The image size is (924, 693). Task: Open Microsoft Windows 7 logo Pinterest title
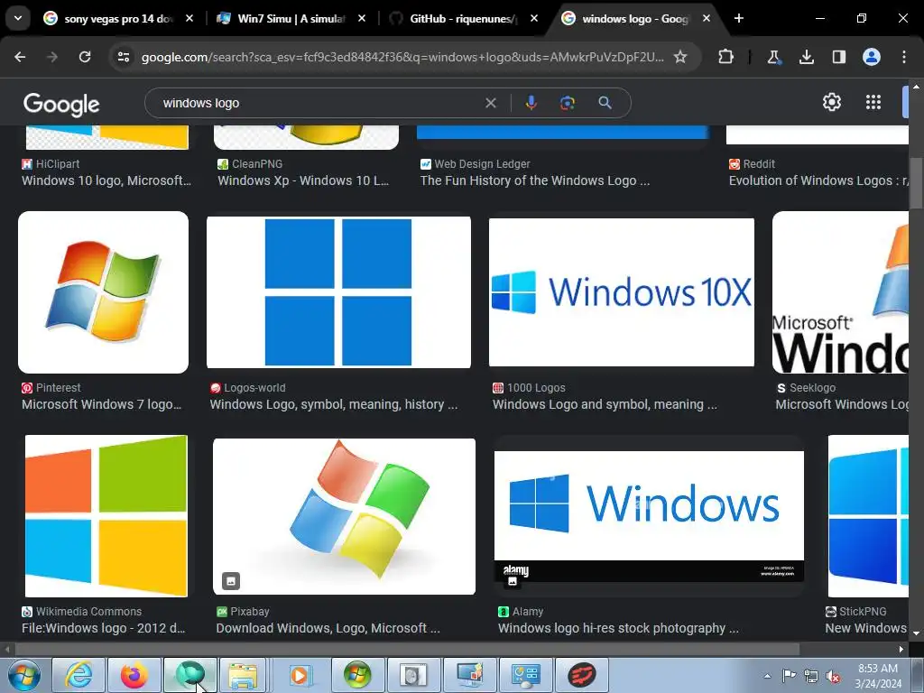[101, 405]
